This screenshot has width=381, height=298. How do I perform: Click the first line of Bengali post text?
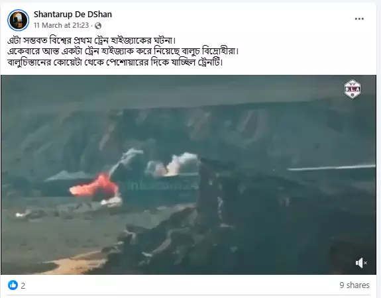(91, 40)
